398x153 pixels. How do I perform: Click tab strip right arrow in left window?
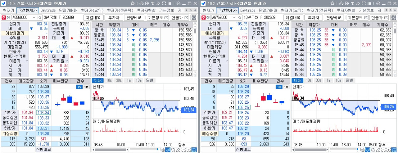pos(191,10)
